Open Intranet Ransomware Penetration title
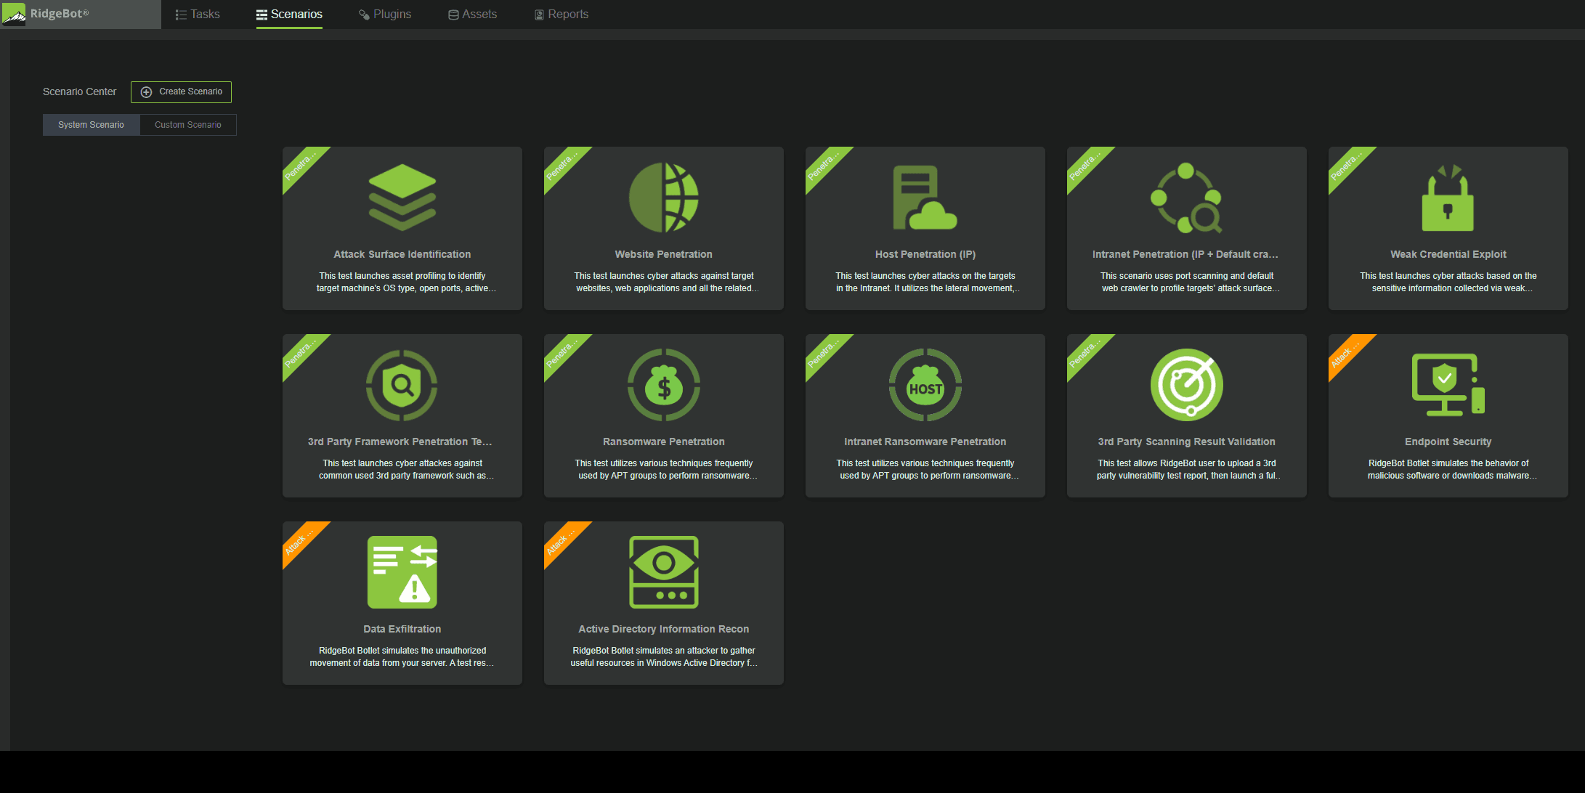1585x793 pixels. (925, 442)
